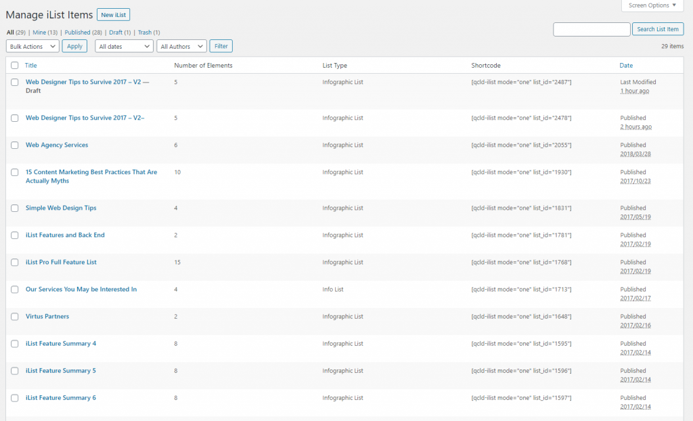
Task: Click the New iList button
Action: point(113,14)
